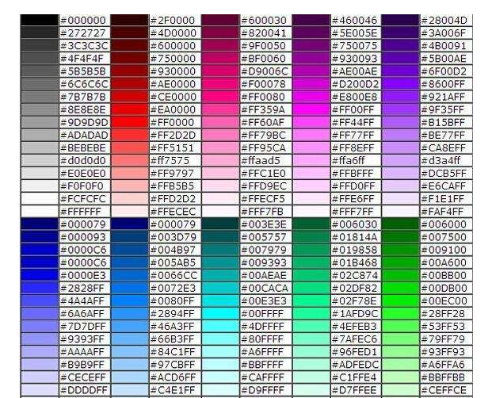
Task: Click the #46A3FF hex code cell
Action: tap(175, 326)
